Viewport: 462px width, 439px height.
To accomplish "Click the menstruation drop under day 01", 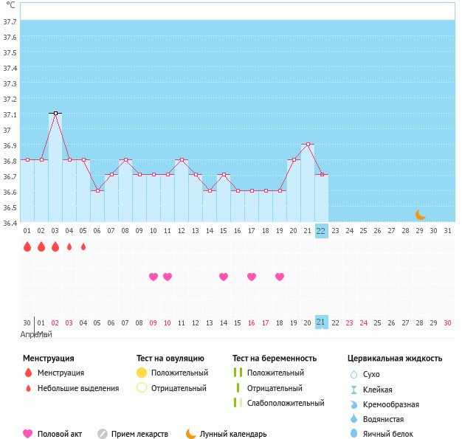I will pyautogui.click(x=27, y=246).
